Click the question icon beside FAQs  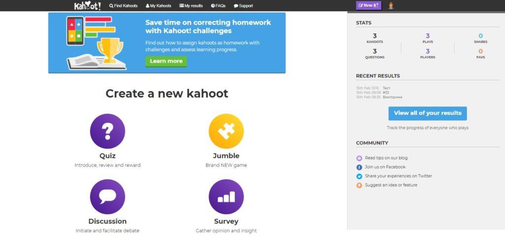(x=213, y=6)
